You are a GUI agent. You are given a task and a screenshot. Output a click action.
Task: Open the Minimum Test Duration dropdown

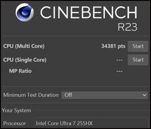point(104,95)
